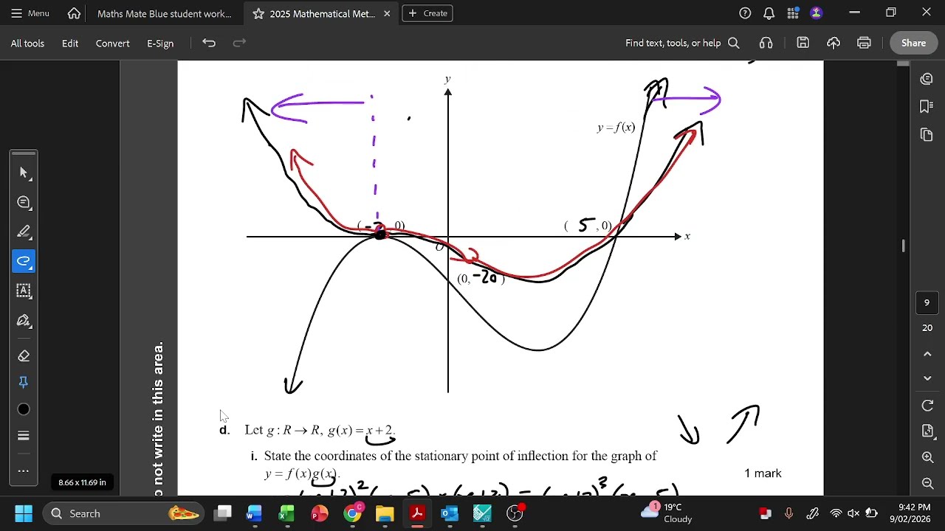Screen dimensions: 945x531
Task: Open document properties page icon
Action: [928, 431]
